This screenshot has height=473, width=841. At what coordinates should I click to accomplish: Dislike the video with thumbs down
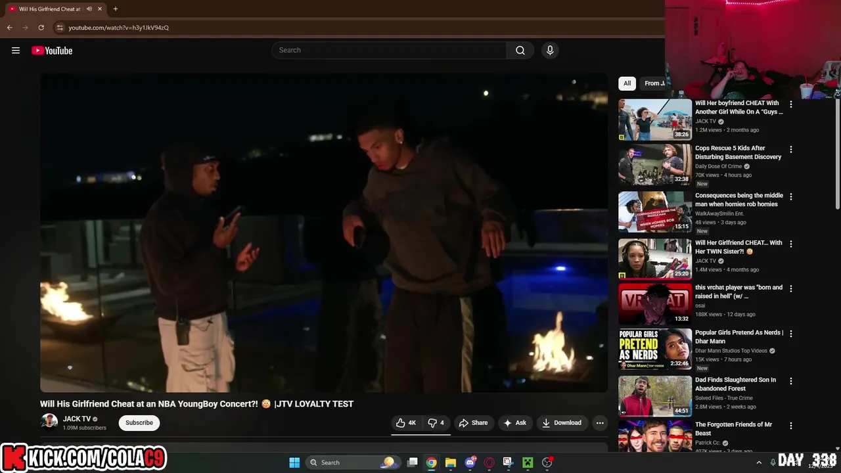point(436,423)
